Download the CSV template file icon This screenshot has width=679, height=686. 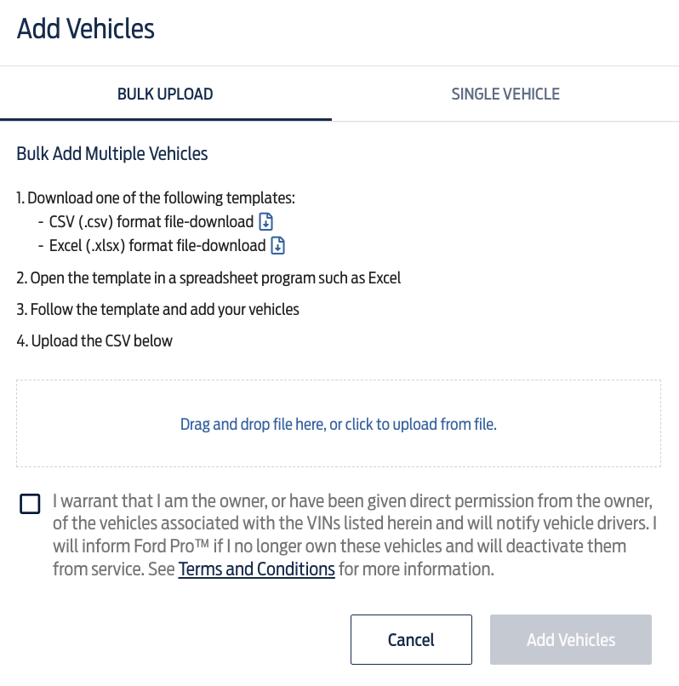click(x=266, y=222)
